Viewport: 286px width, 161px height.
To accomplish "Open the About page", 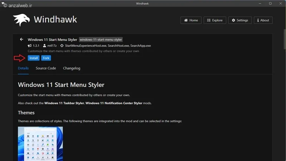I will point(263,20).
